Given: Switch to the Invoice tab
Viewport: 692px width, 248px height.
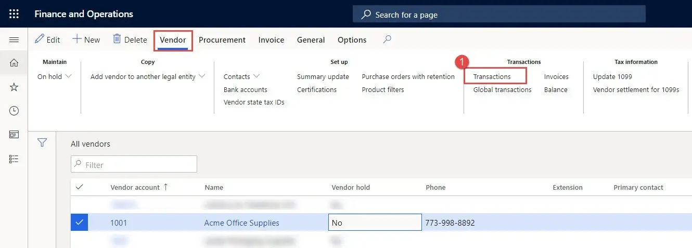Looking at the screenshot, I should coord(271,40).
